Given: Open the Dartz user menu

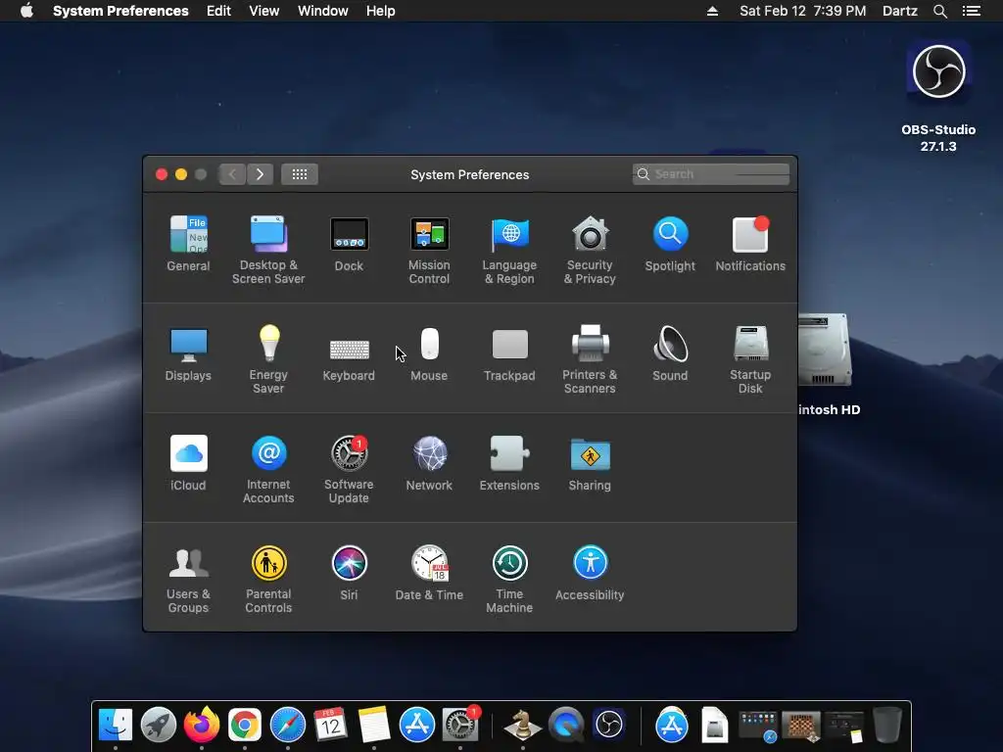Looking at the screenshot, I should (x=900, y=11).
